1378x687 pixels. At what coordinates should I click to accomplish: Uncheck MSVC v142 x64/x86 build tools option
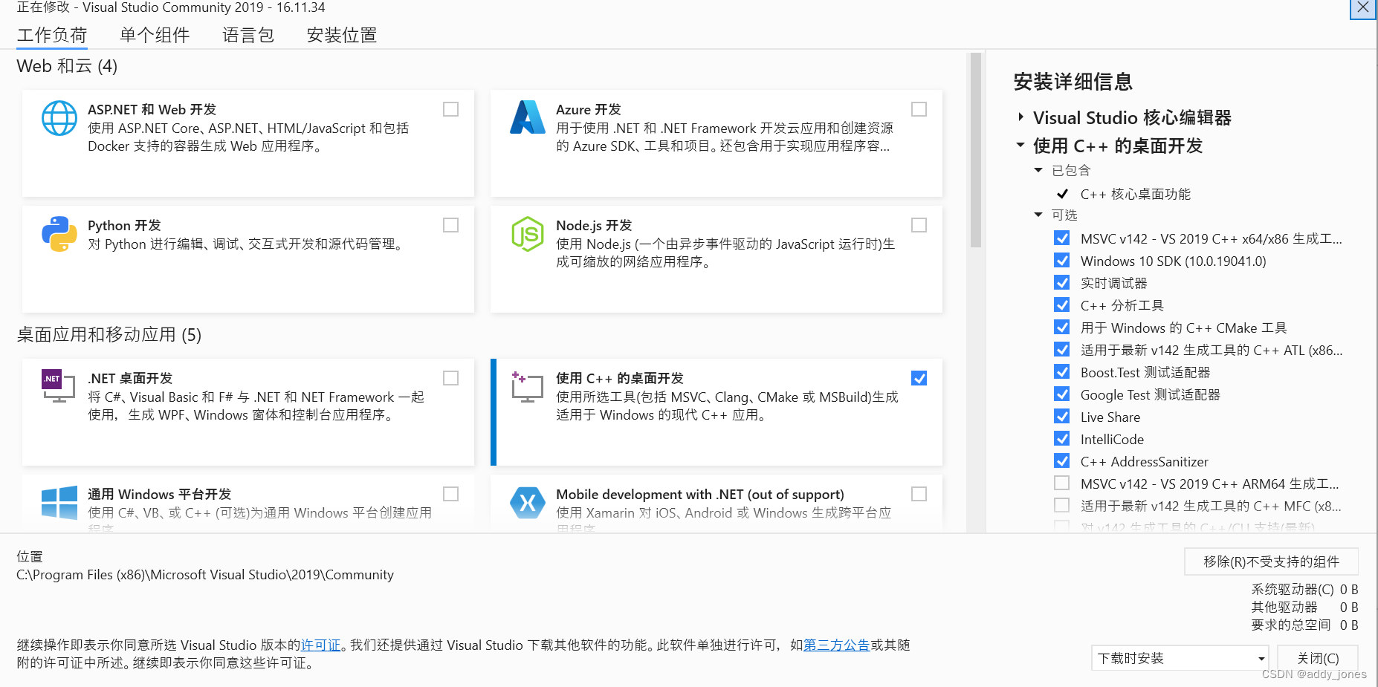(x=1062, y=238)
